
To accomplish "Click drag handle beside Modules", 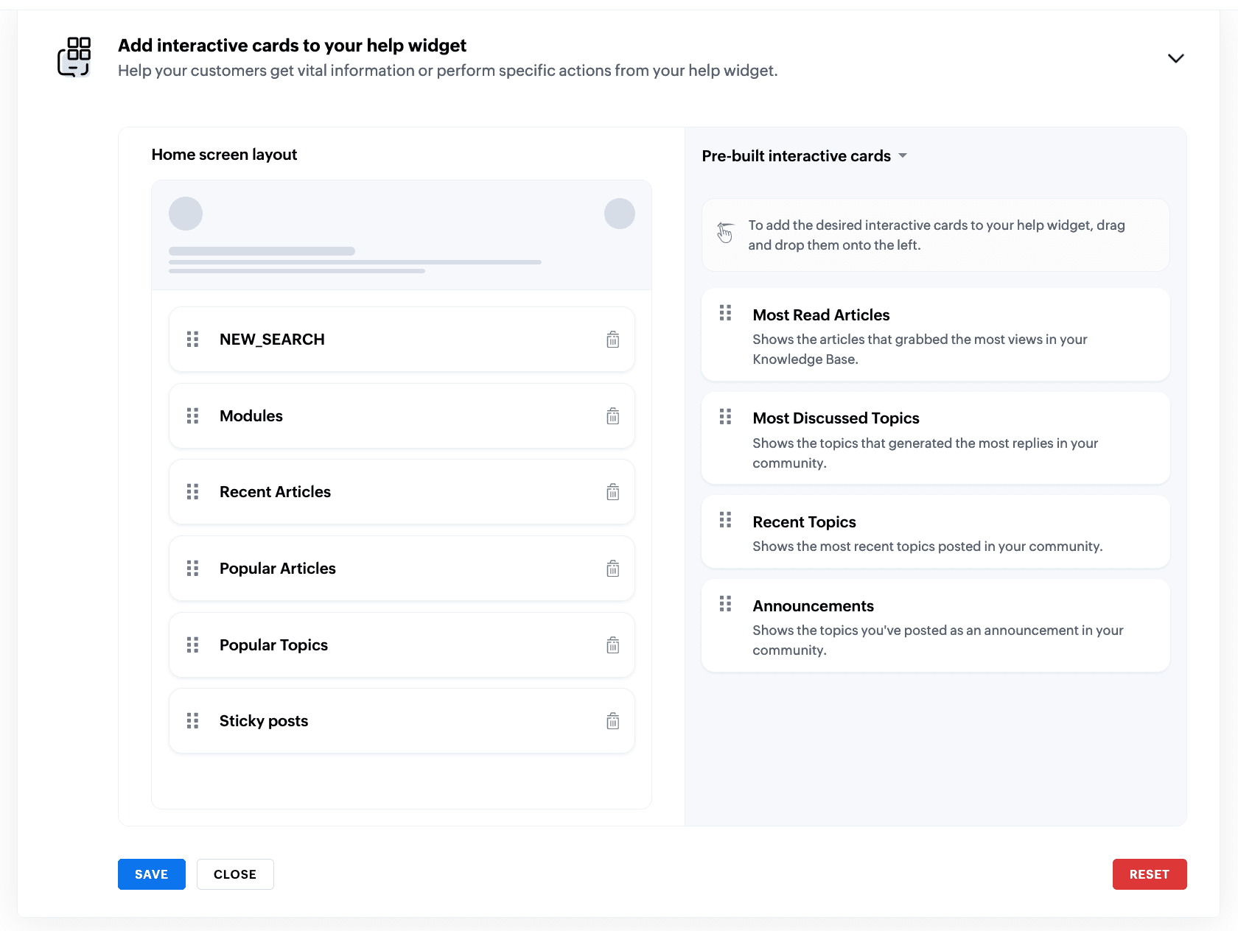I will click(192, 416).
